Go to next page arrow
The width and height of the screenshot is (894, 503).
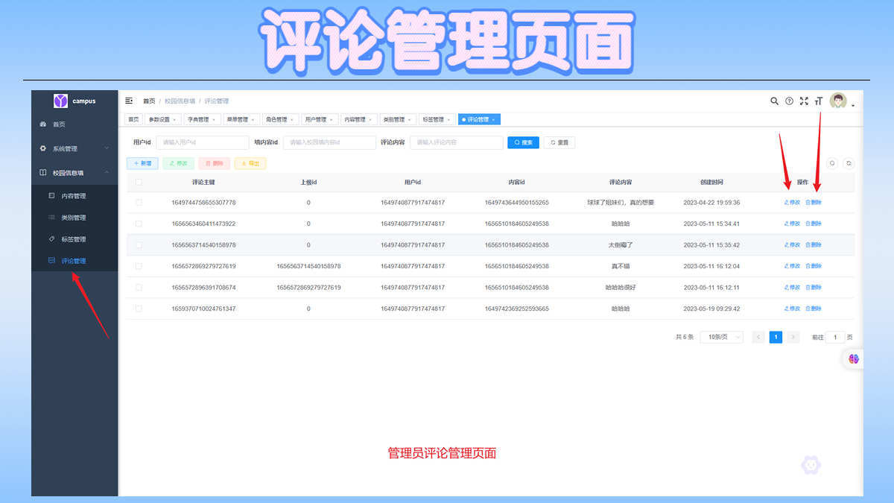(x=793, y=337)
